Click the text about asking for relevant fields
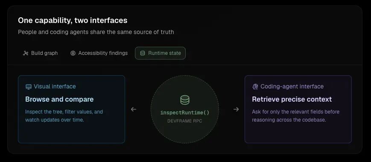 295,116
